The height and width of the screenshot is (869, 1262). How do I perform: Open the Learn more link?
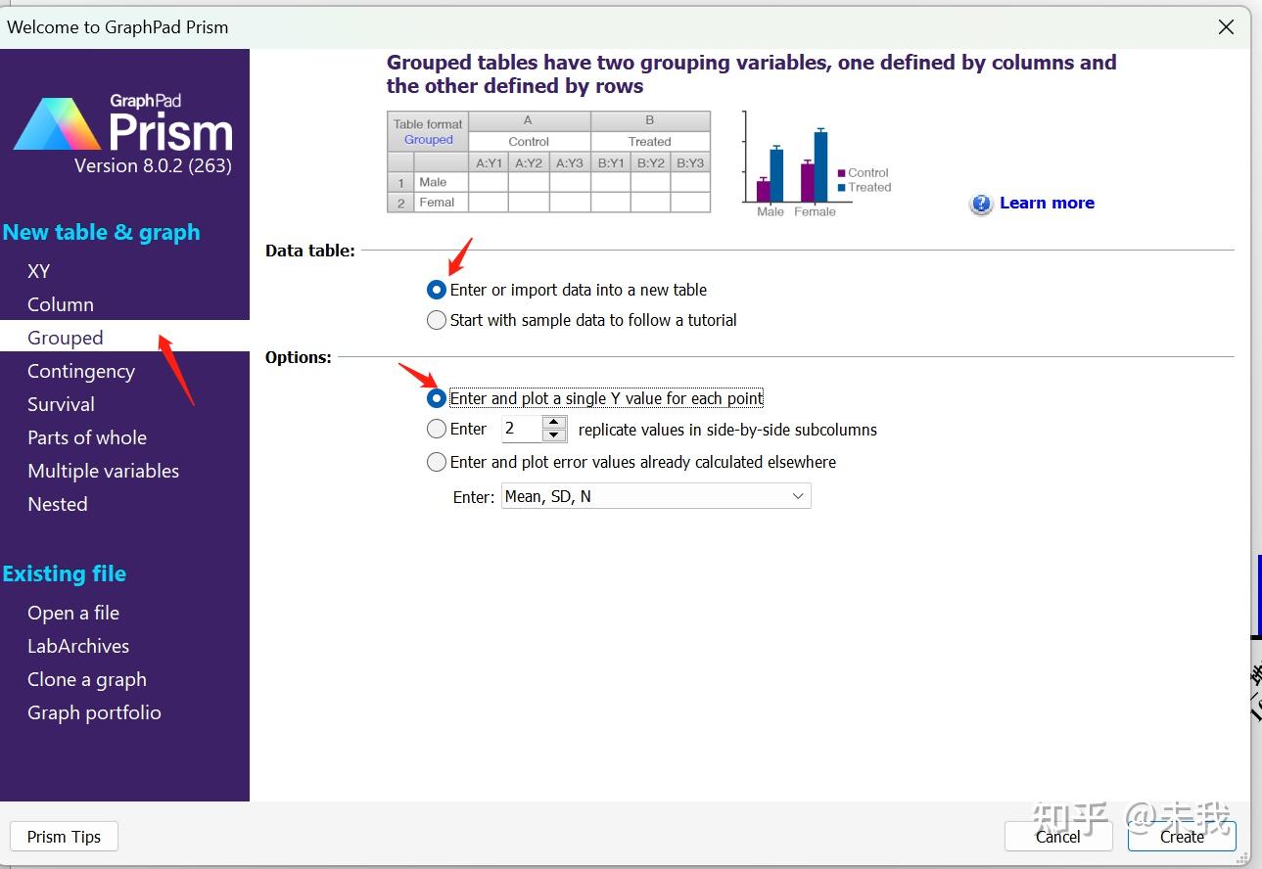pos(1047,203)
